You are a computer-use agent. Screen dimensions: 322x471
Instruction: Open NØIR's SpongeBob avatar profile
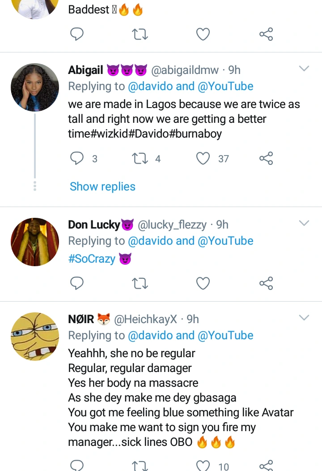(x=35, y=336)
